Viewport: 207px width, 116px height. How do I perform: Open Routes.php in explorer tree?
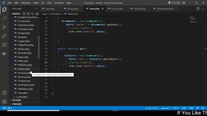tap(24, 69)
